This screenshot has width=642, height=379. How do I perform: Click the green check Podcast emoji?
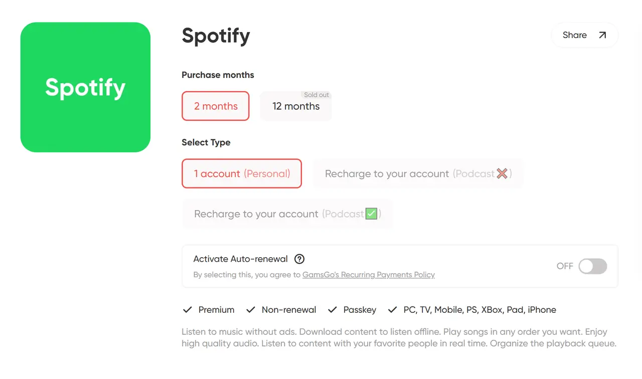[371, 214]
